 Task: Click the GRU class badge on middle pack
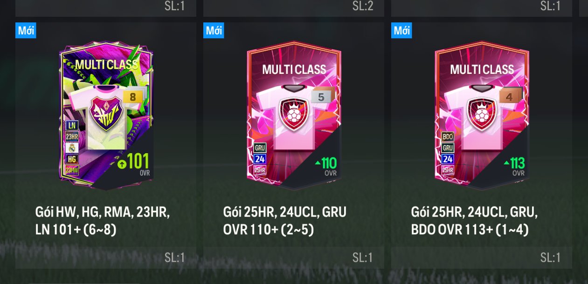point(260,148)
